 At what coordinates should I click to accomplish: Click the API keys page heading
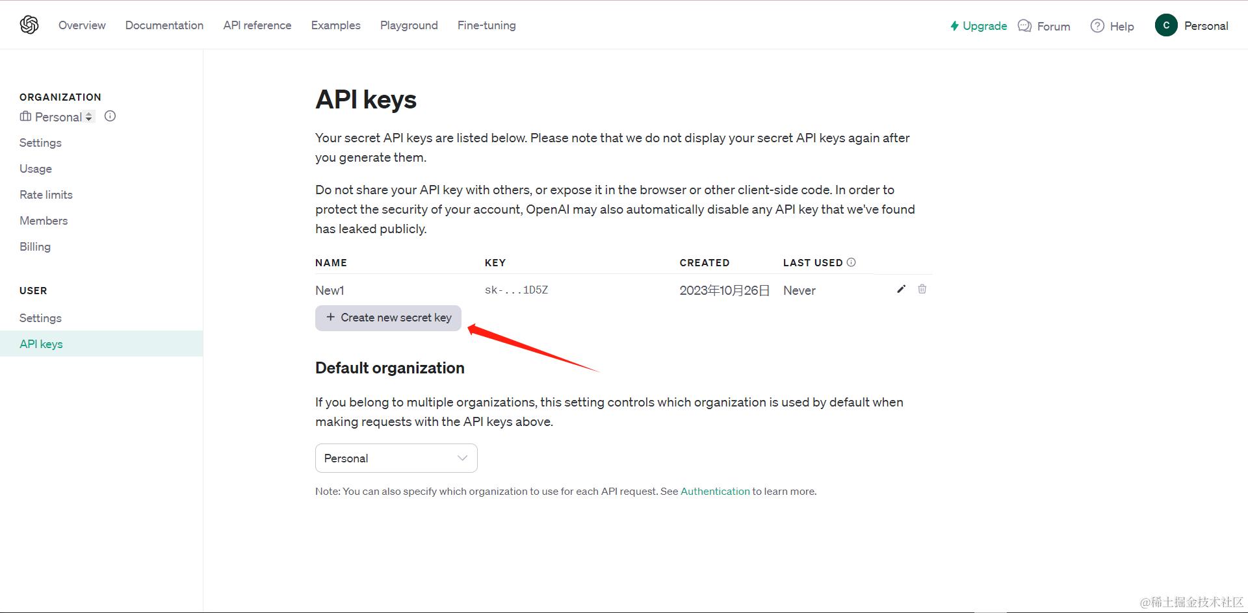point(366,99)
